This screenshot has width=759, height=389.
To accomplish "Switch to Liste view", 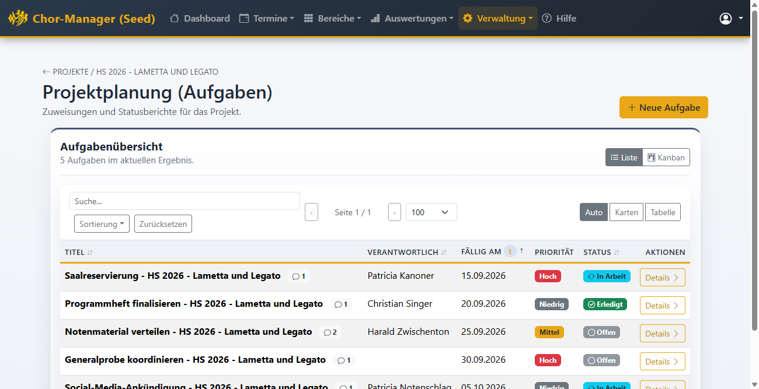I will pyautogui.click(x=624, y=157).
